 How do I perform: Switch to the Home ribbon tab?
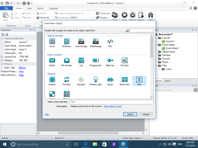(x=19, y=8)
